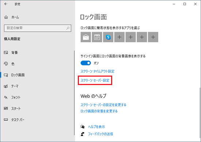Open the スタート settings page
The image size is (201, 142).
(16, 108)
